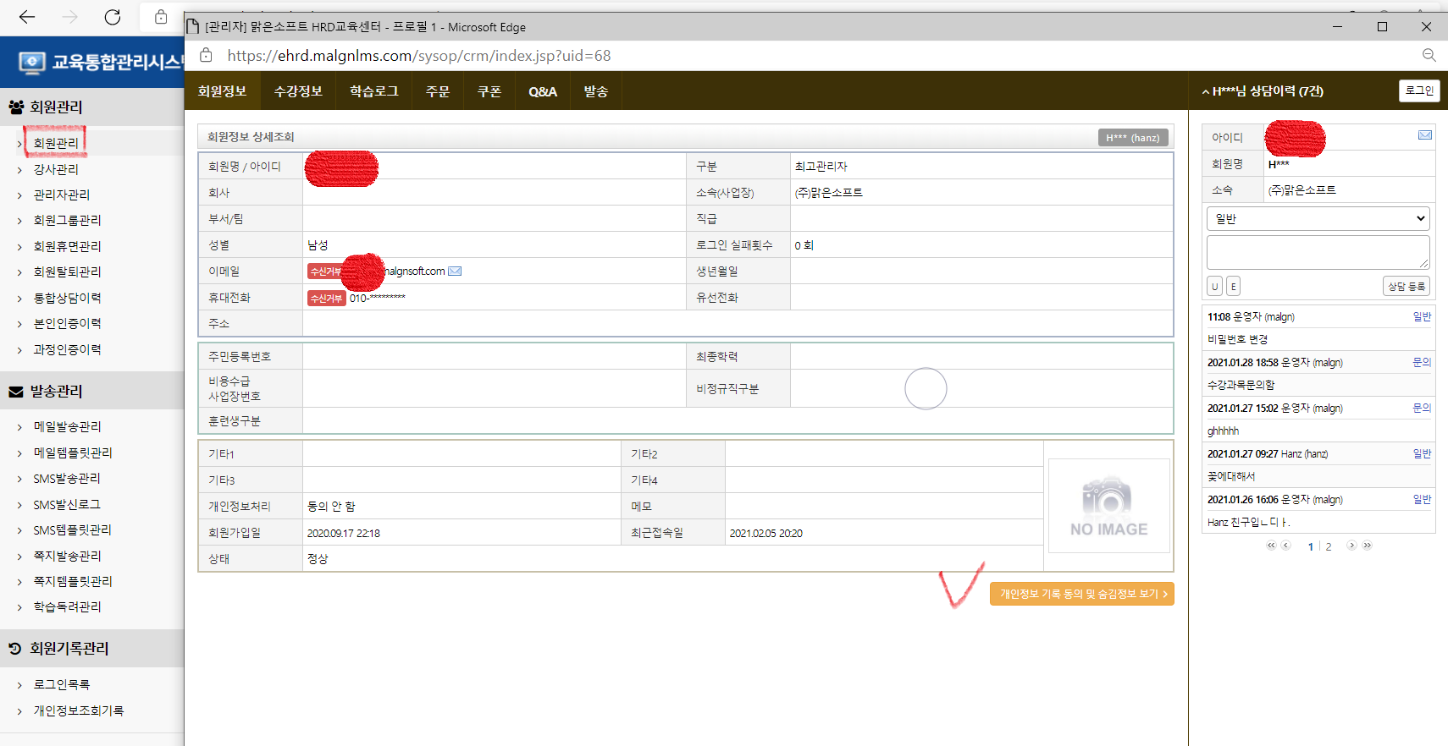Open 회원그룹관리 in the sidebar
This screenshot has width=1448, height=746.
point(68,220)
